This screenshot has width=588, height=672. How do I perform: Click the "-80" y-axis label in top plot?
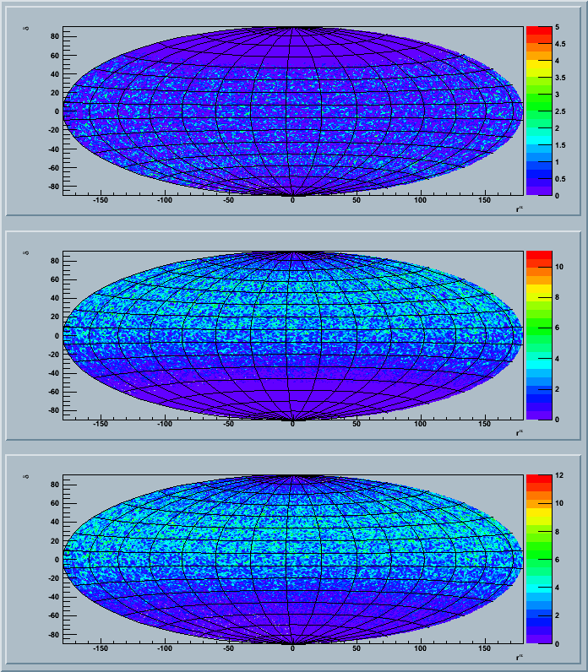[x=53, y=187]
